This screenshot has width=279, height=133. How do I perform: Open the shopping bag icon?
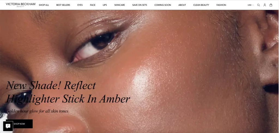pos(271,5)
